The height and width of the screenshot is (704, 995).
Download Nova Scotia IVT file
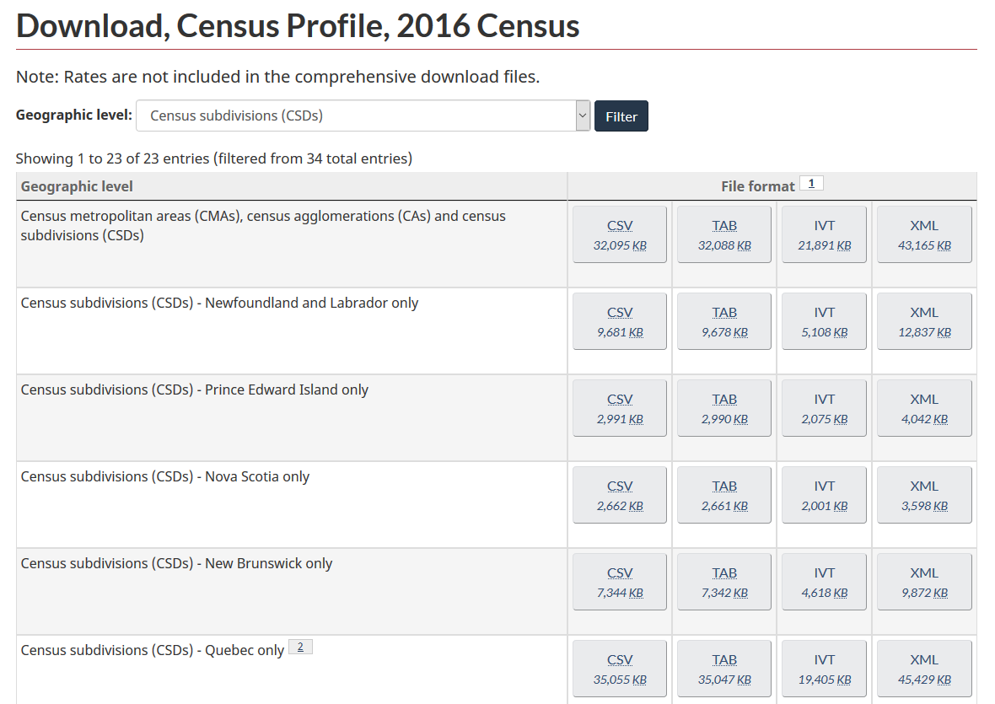tap(825, 495)
